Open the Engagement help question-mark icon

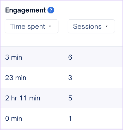click(x=51, y=10)
